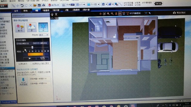The width and height of the screenshot is (191, 107).
Task: Click the zoom-to-area frame icon
Action: pos(104,14)
